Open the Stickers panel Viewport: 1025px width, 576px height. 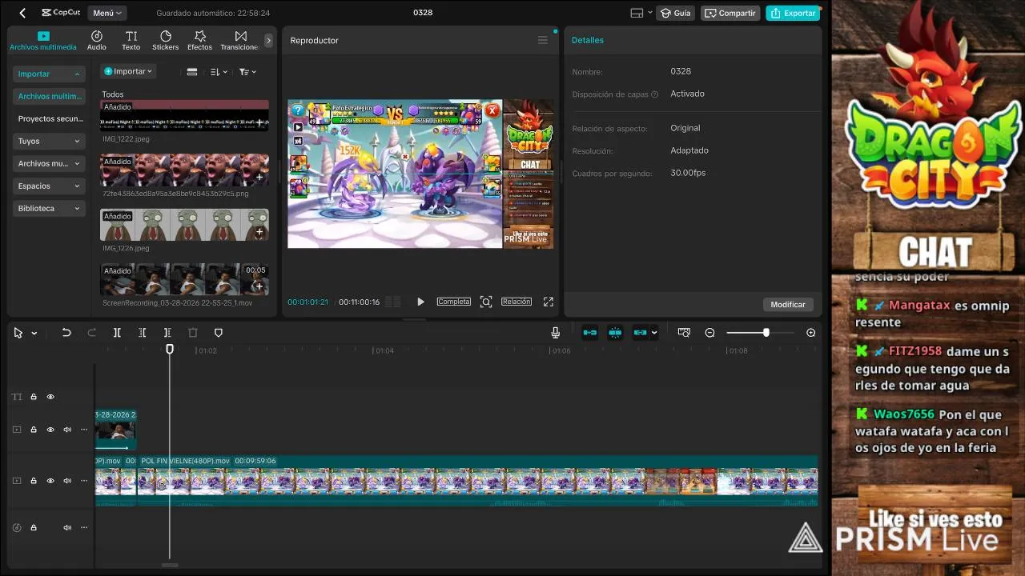(166, 40)
